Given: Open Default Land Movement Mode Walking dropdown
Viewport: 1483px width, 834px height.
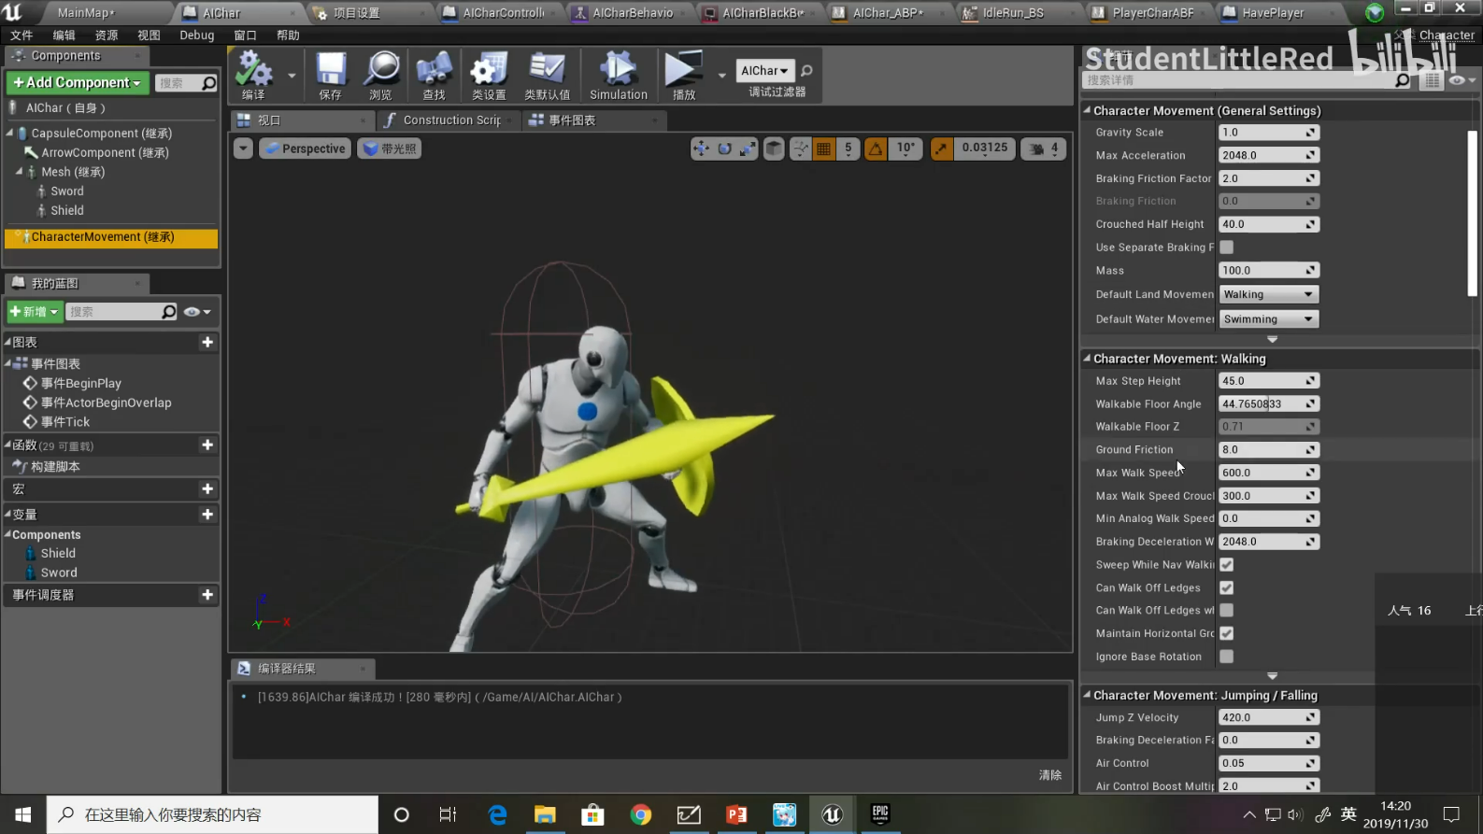Looking at the screenshot, I should [x=1269, y=295].
